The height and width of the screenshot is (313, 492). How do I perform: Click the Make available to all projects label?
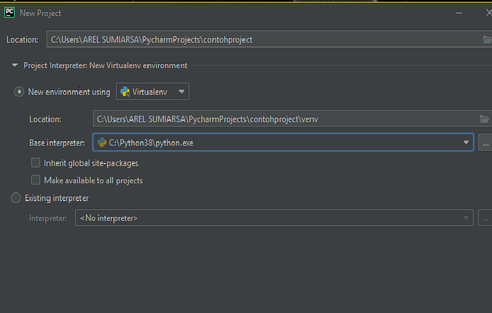click(93, 180)
